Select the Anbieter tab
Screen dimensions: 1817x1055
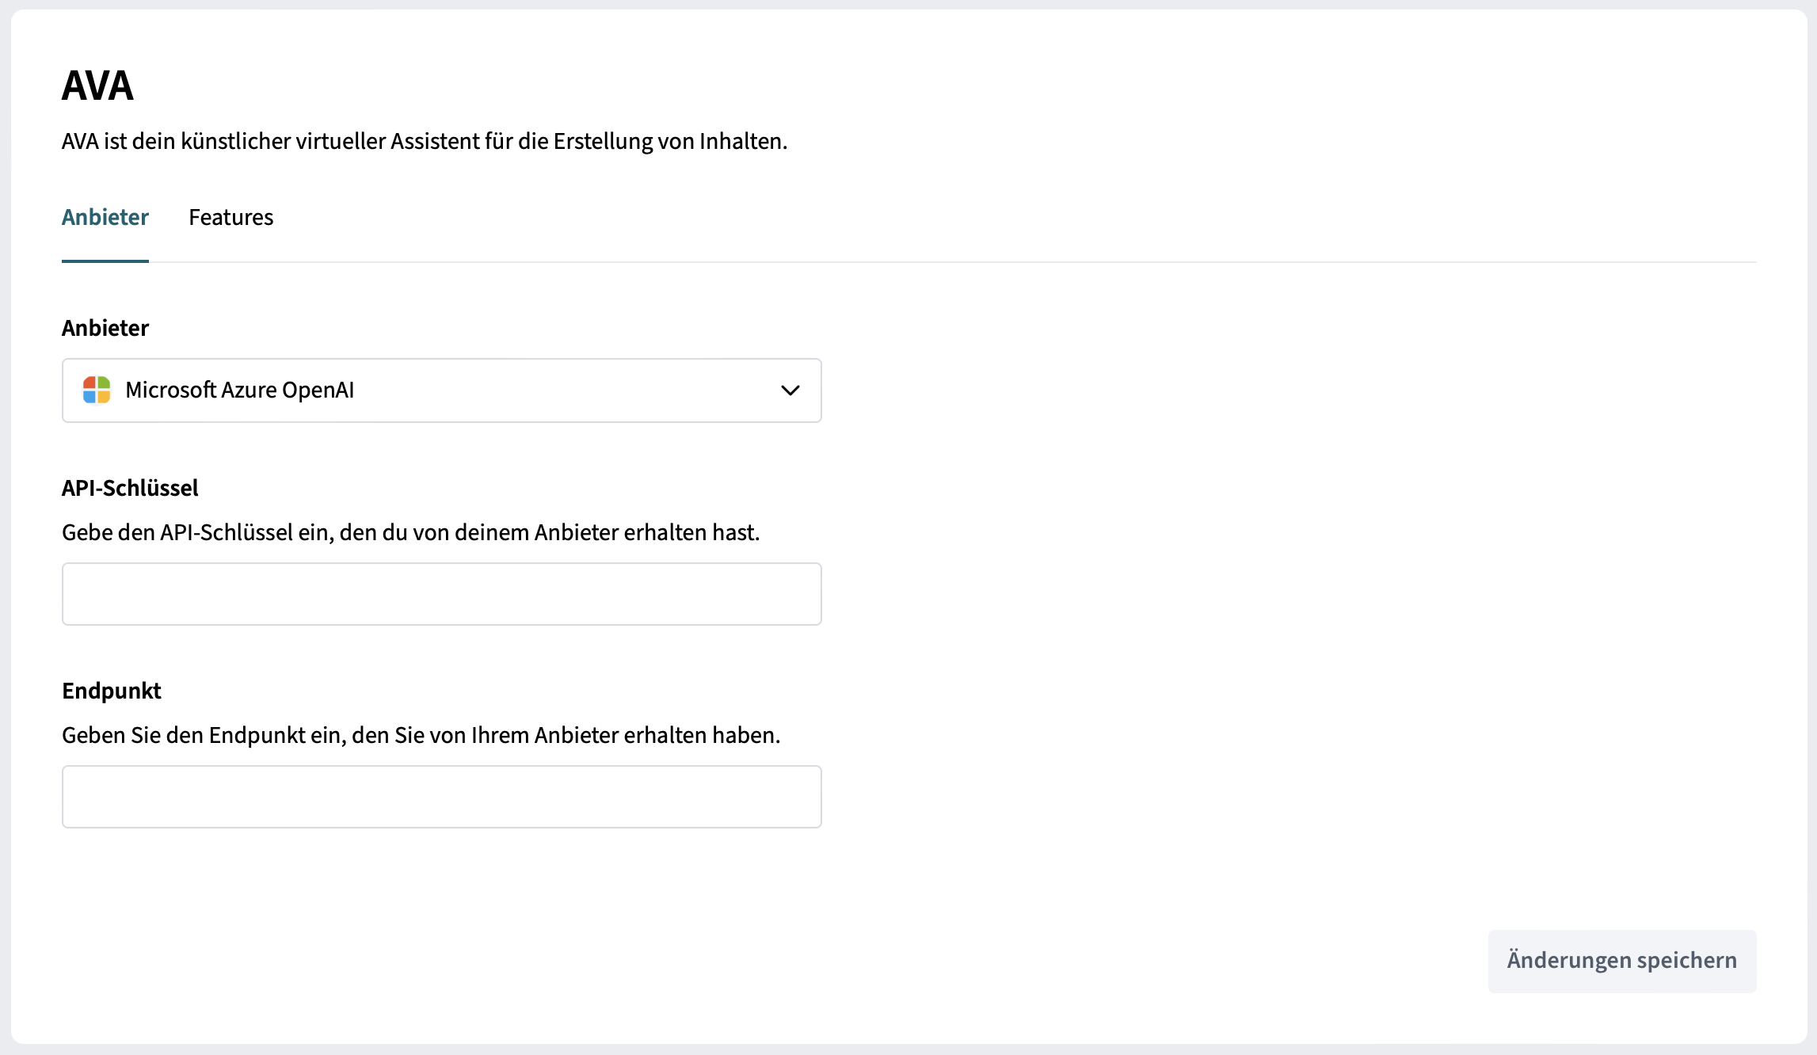(105, 217)
